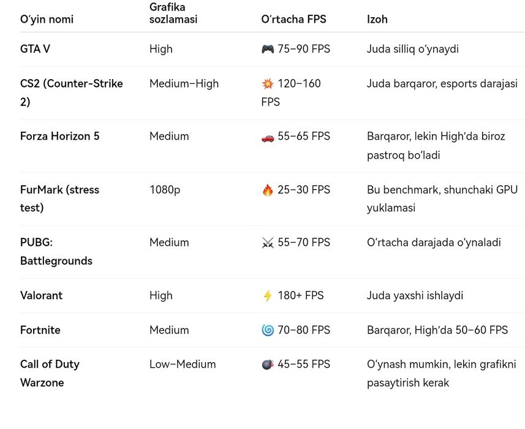Select the GTA V game name
This screenshot has width=525, height=429.
35,49
